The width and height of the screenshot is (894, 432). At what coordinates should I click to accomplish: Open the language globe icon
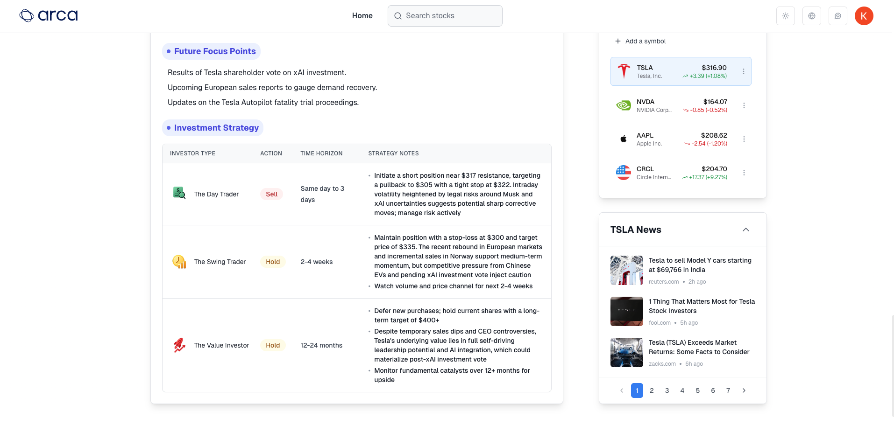[x=812, y=16]
